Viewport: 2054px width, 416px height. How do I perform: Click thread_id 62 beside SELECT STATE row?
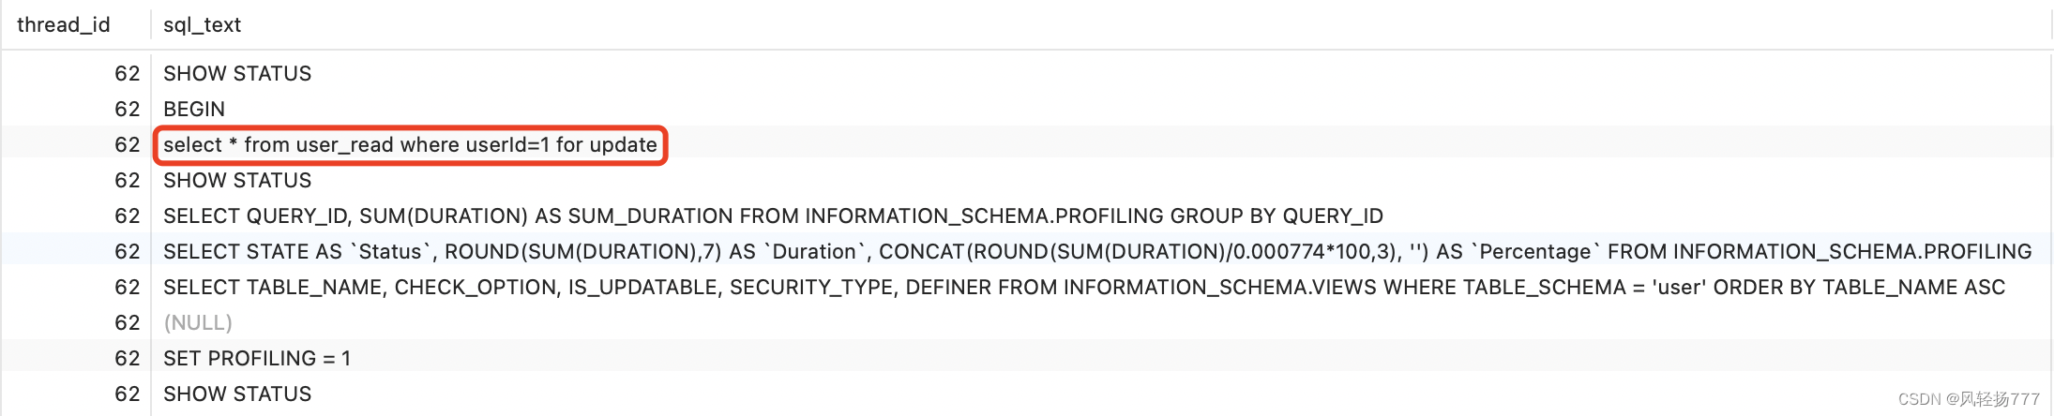[128, 252]
